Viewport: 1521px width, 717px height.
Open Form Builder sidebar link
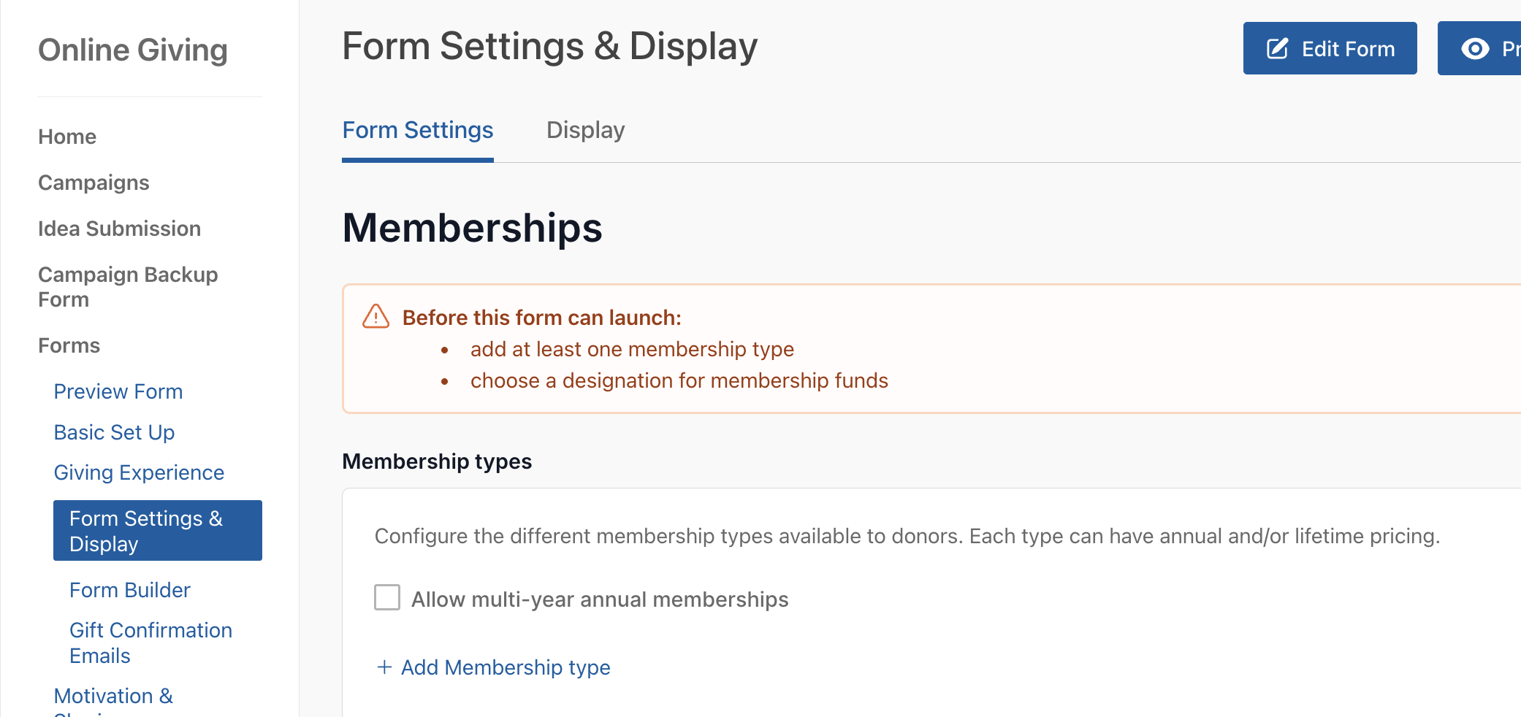129,590
